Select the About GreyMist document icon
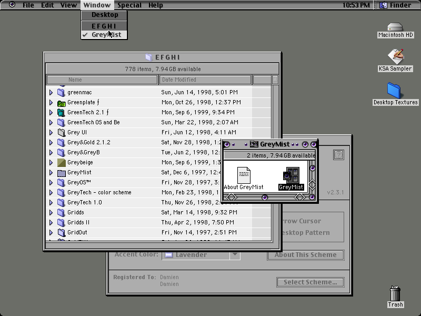The height and width of the screenshot is (316, 421). [x=244, y=175]
